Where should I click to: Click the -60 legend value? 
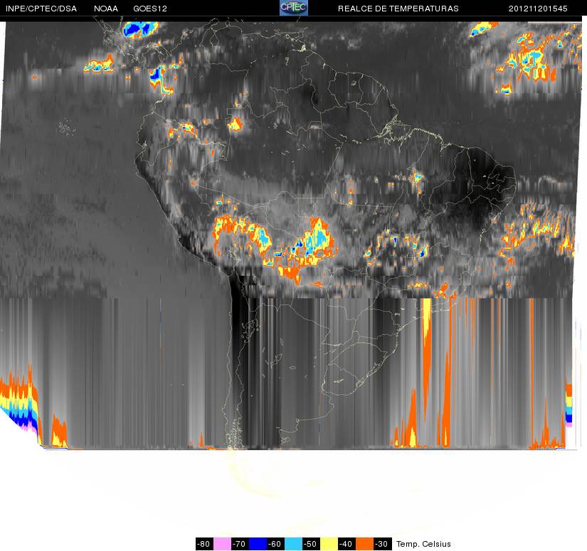click(275, 543)
